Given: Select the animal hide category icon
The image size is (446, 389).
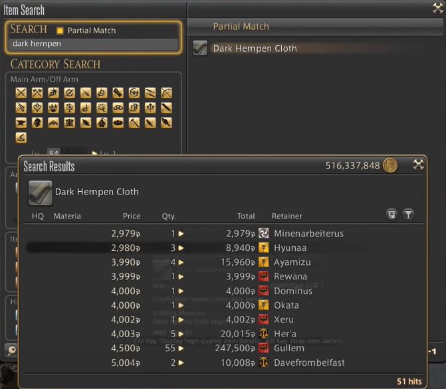Looking at the screenshot, I should (x=69, y=123).
